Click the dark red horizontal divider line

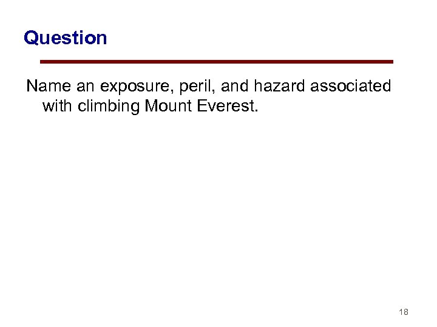pyautogui.click(x=217, y=62)
